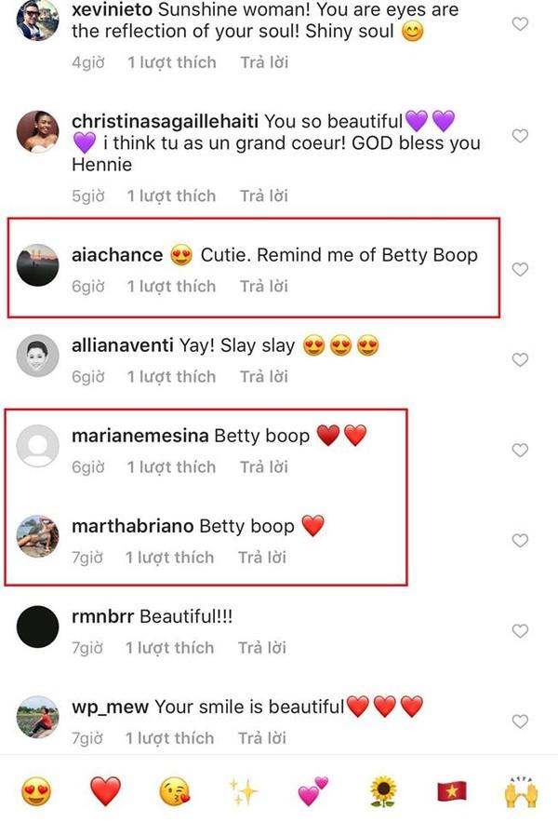This screenshot has height=822, width=558.
Task: Click rmnbrr's profile picture
Action: (x=38, y=626)
